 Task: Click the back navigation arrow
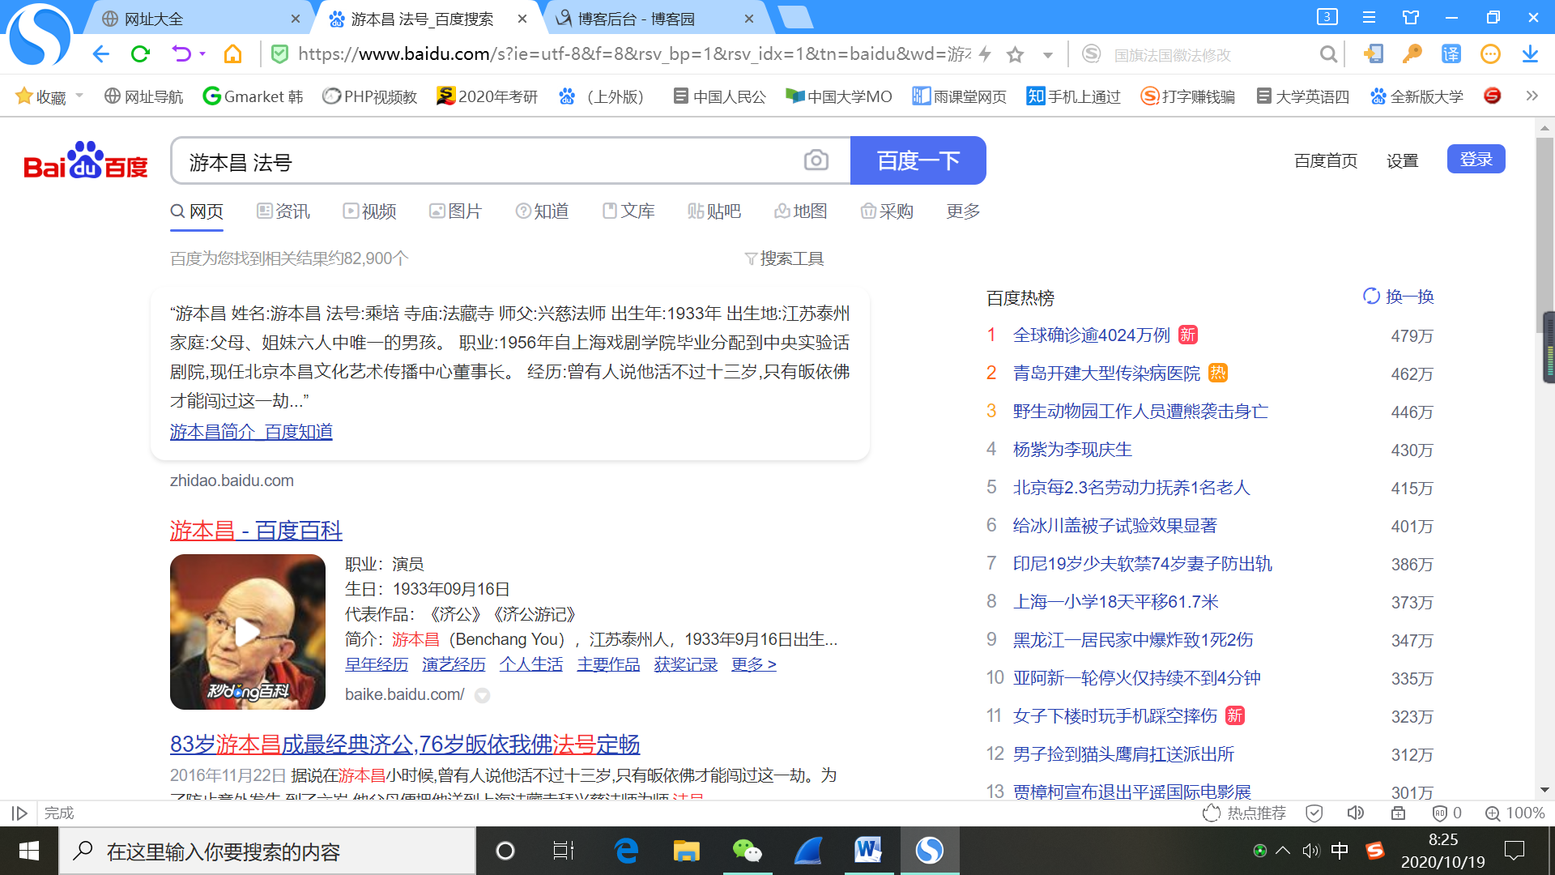(x=100, y=54)
